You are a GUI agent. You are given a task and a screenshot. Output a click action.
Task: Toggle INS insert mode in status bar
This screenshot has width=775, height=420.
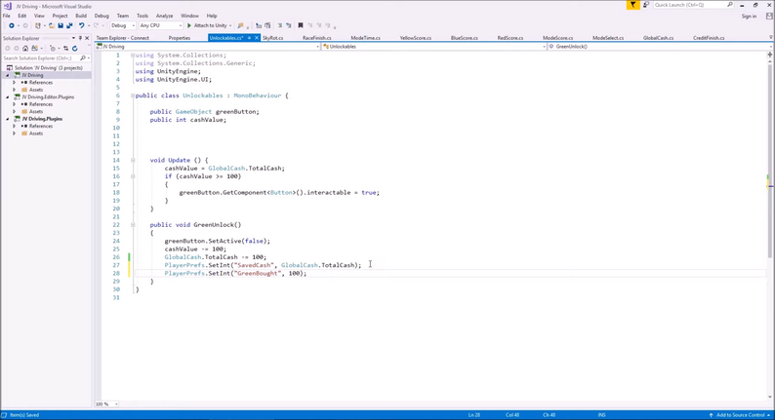pos(601,415)
